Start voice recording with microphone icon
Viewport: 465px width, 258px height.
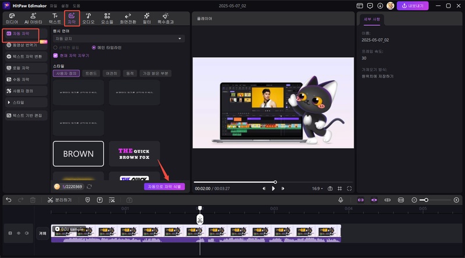click(340, 200)
